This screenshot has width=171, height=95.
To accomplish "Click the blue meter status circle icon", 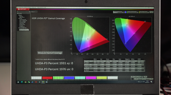I will 125,12.
